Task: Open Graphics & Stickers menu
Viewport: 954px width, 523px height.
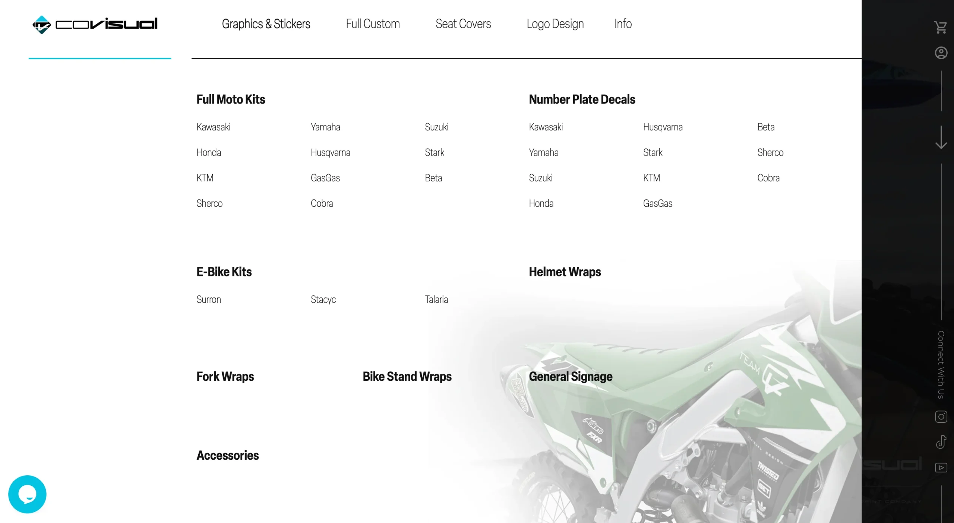Action: [266, 24]
